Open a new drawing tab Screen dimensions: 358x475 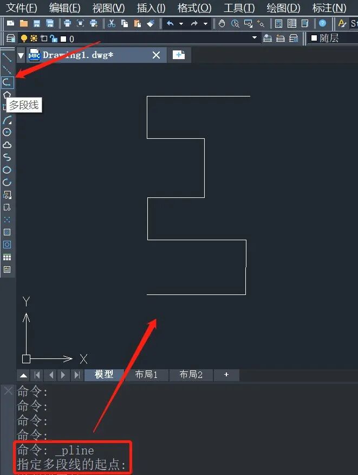(179, 55)
